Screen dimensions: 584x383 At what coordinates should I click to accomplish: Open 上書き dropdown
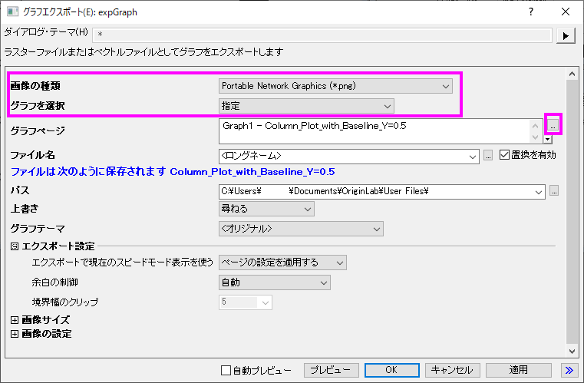pos(266,209)
